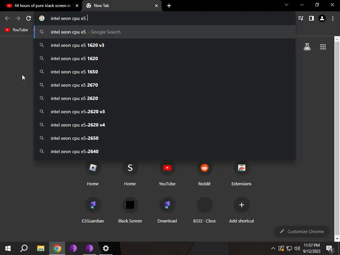Open a new tab with plus button
340x255 pixels.
click(x=169, y=6)
